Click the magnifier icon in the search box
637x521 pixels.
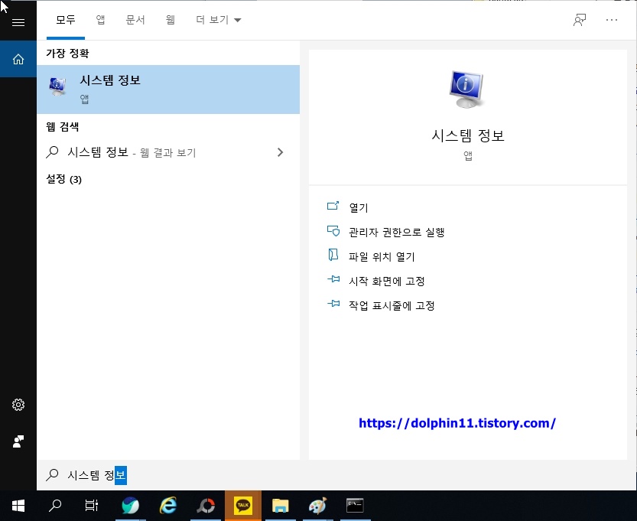pyautogui.click(x=53, y=474)
